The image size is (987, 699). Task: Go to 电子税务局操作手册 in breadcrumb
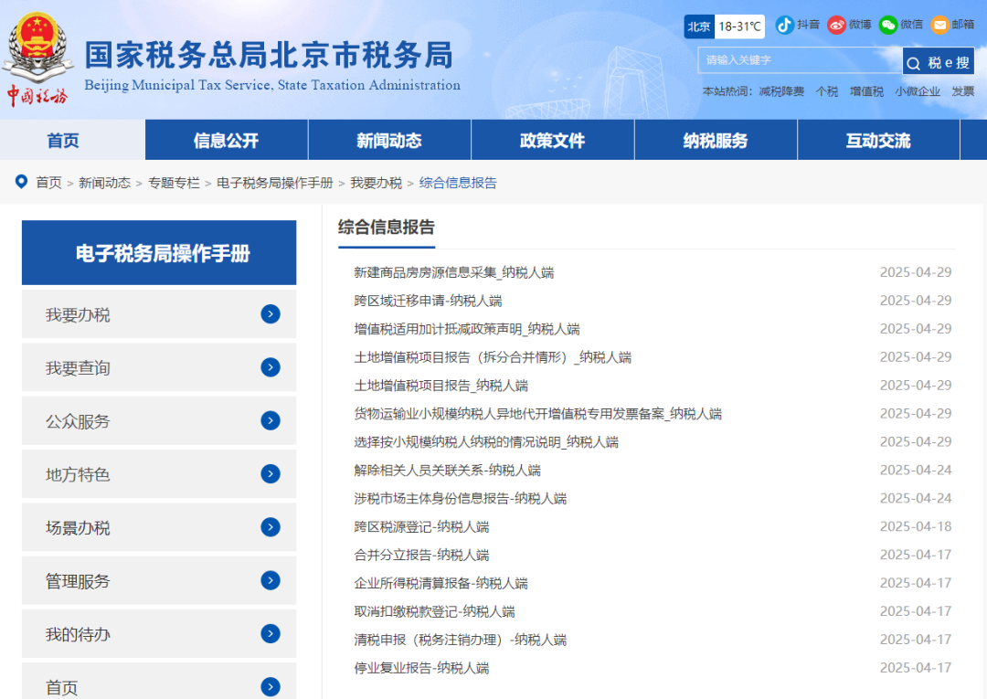[x=275, y=183]
